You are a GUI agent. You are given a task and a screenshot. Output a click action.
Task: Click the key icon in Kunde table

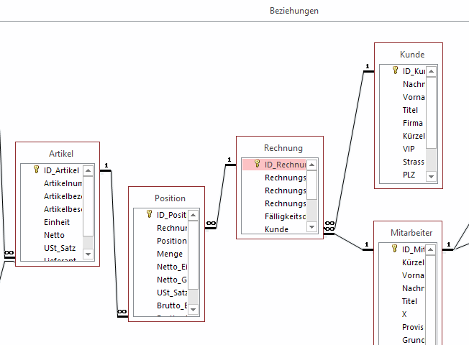pos(396,70)
